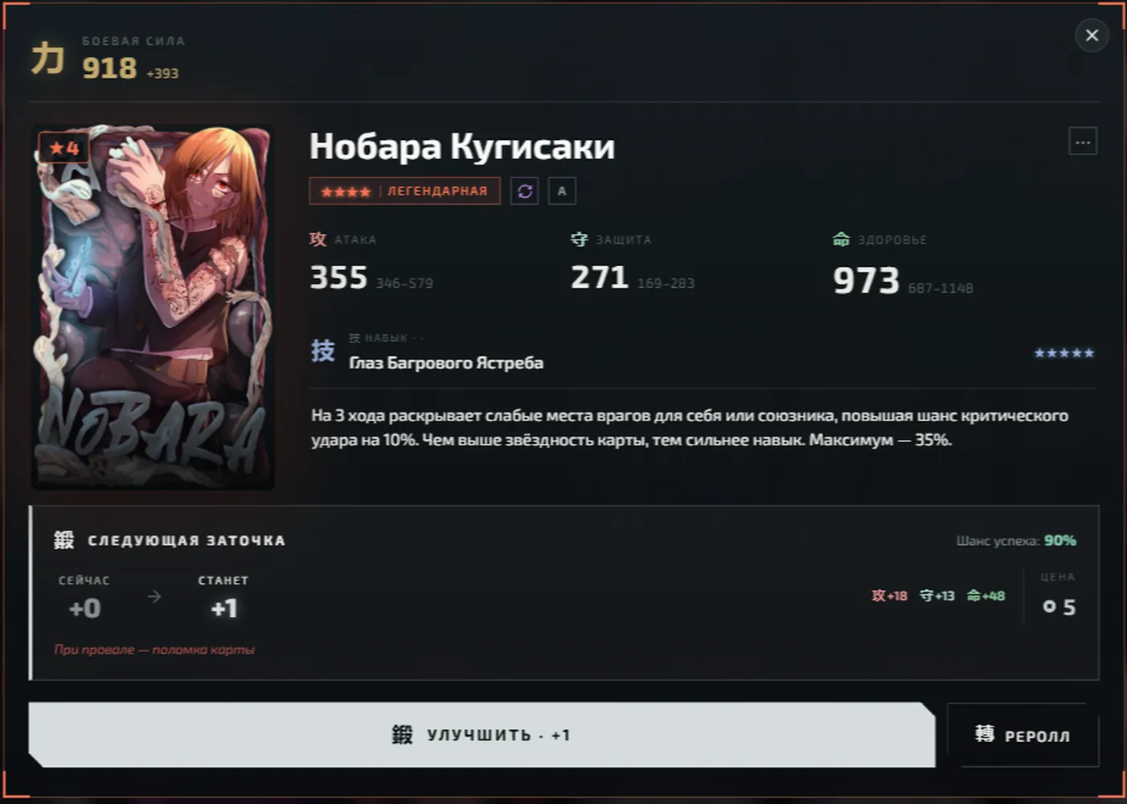Click the ЛЕГЕНДАРНАЯ rarity badge
The image size is (1127, 804).
(x=404, y=191)
